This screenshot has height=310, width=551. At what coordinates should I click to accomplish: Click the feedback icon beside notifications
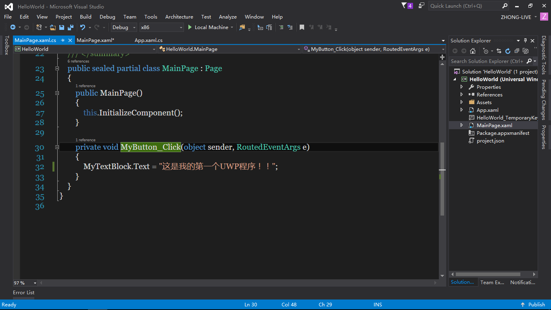click(x=422, y=6)
